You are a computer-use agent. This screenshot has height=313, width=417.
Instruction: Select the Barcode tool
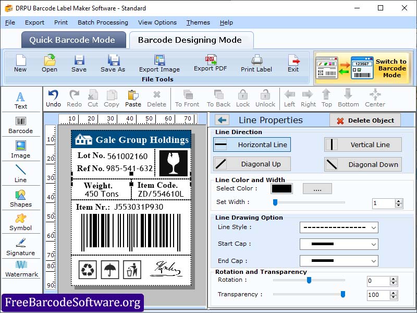point(21,125)
